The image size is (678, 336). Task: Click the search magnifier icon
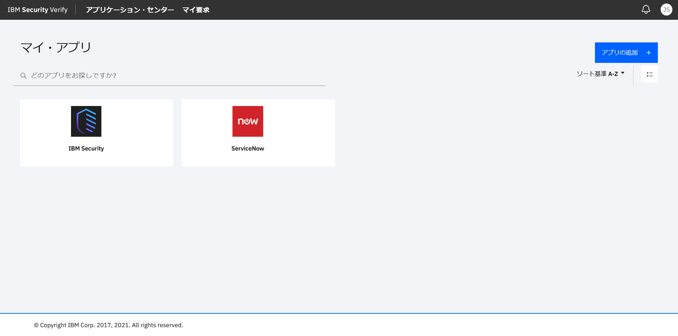23,76
